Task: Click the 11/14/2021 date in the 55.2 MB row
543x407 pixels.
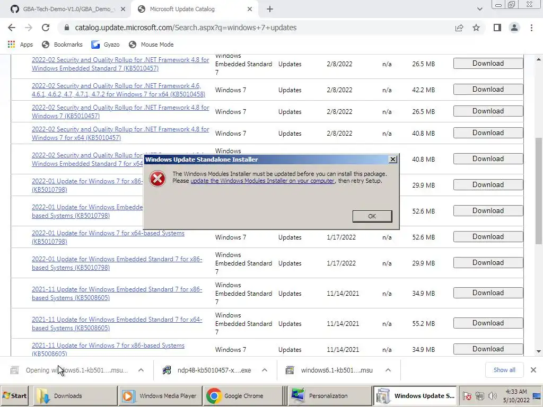Action: tap(343, 324)
